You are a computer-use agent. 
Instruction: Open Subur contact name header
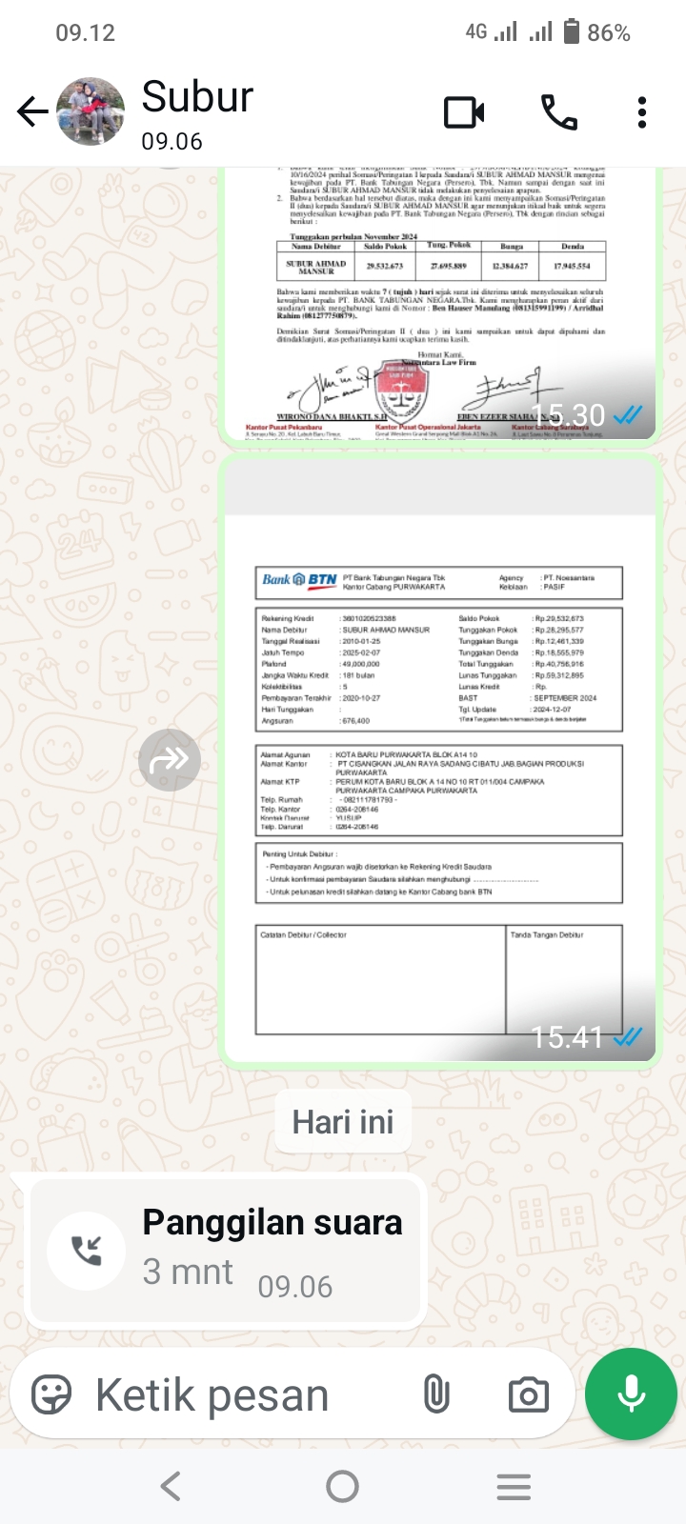(197, 97)
